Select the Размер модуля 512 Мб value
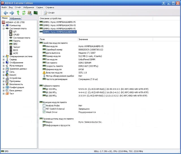Screen dimensions: 181x154 [x=90, y=56]
